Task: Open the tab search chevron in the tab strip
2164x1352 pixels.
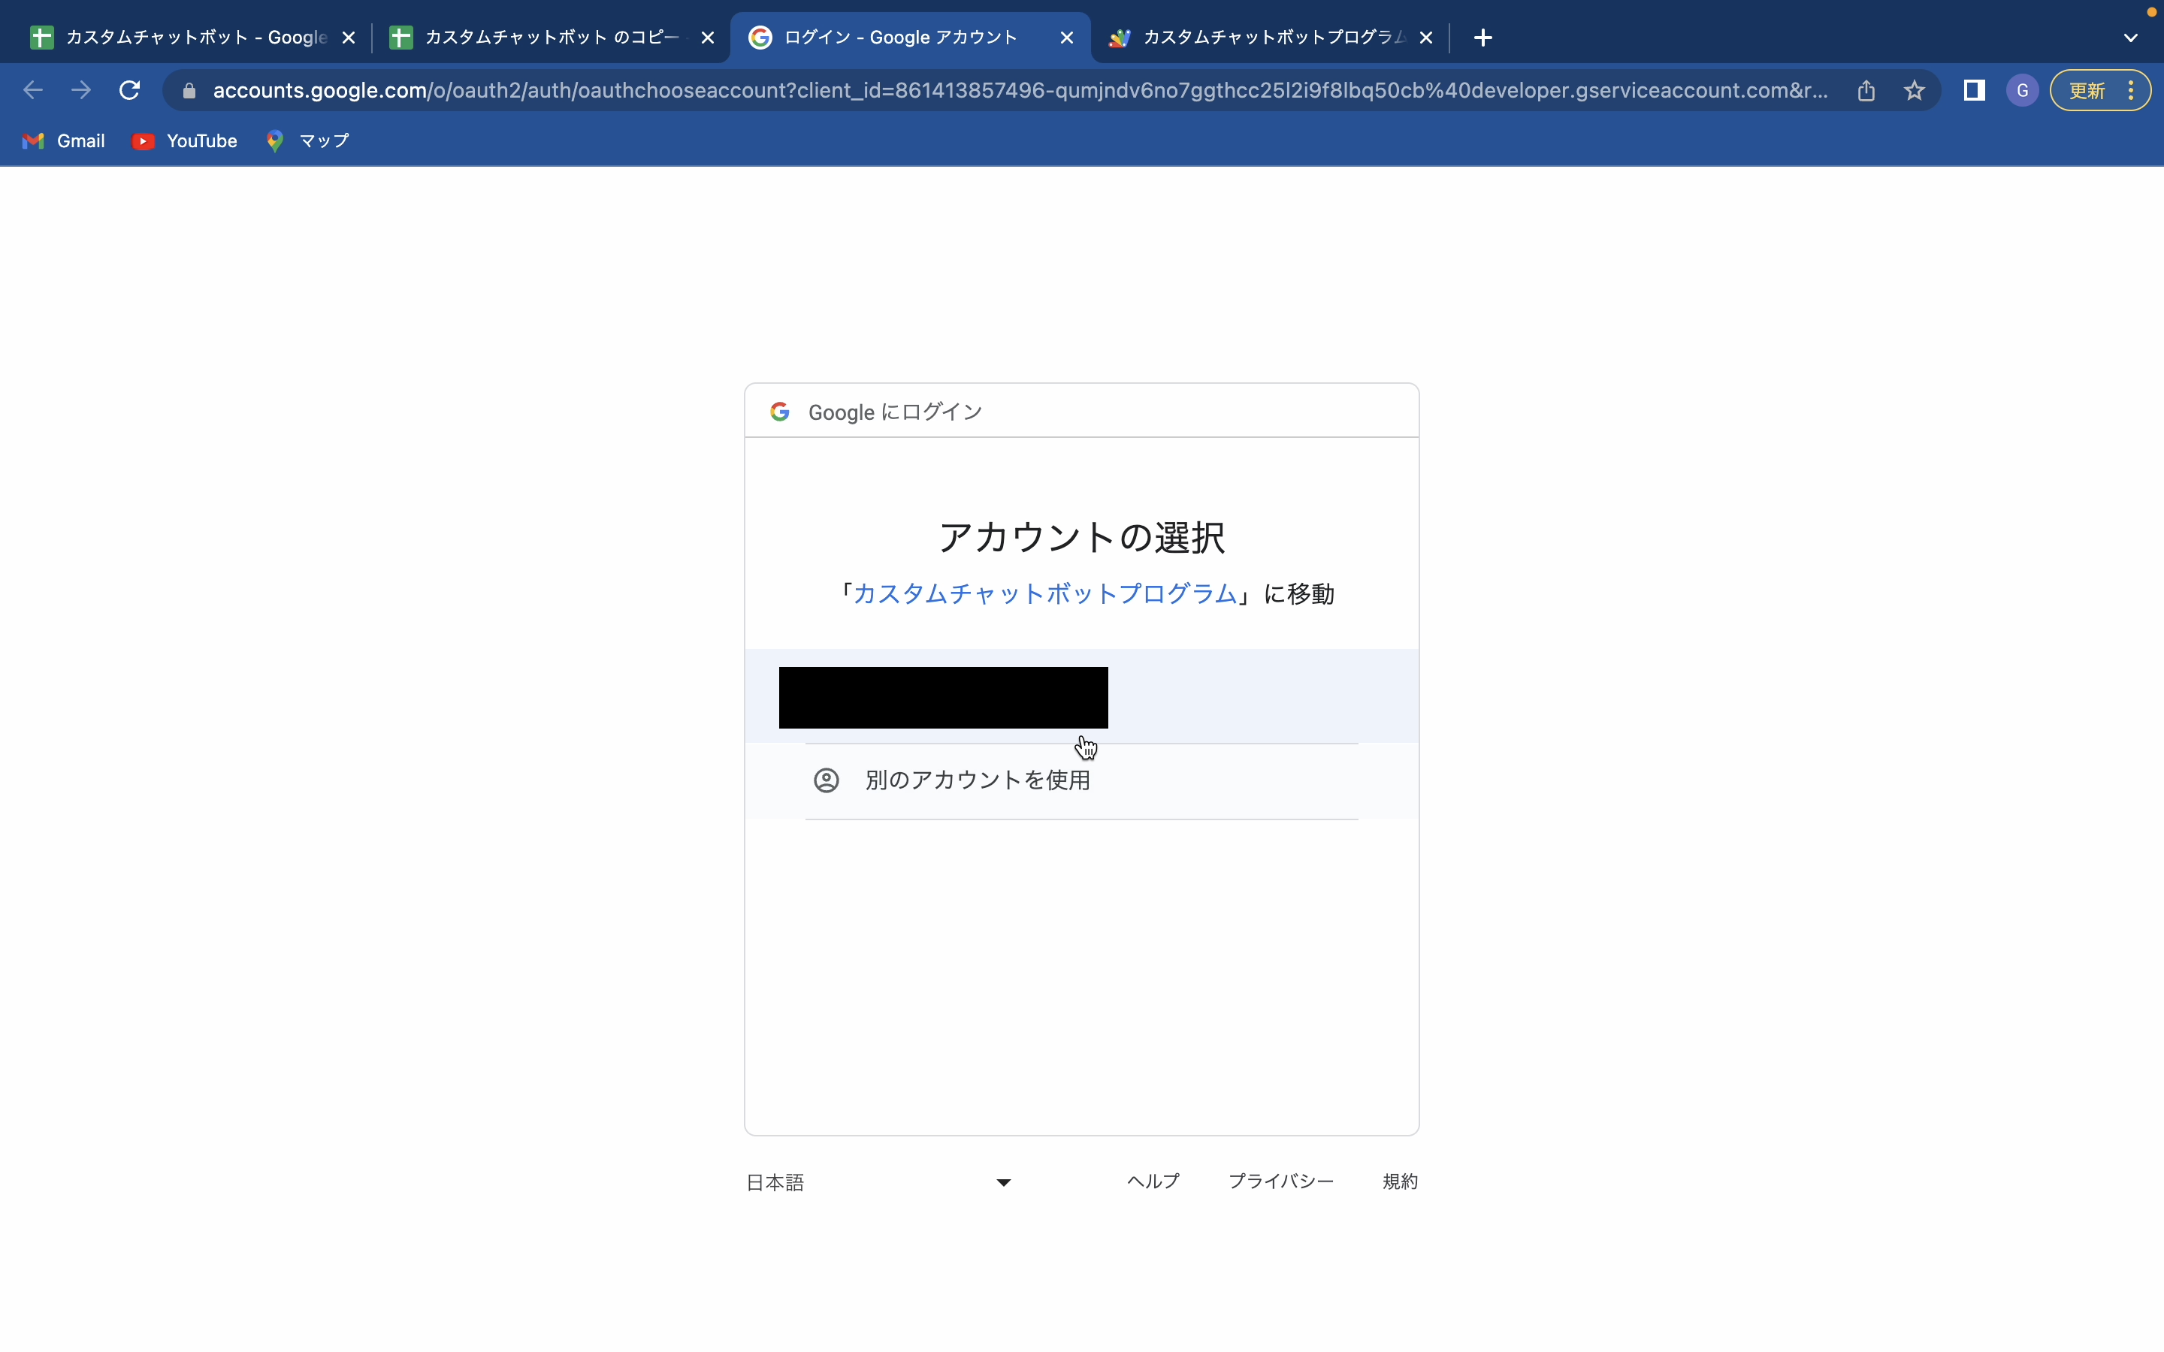Action: coord(2129,37)
